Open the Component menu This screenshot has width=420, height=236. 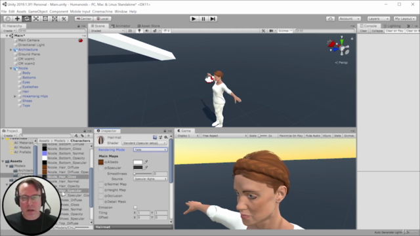point(58,12)
